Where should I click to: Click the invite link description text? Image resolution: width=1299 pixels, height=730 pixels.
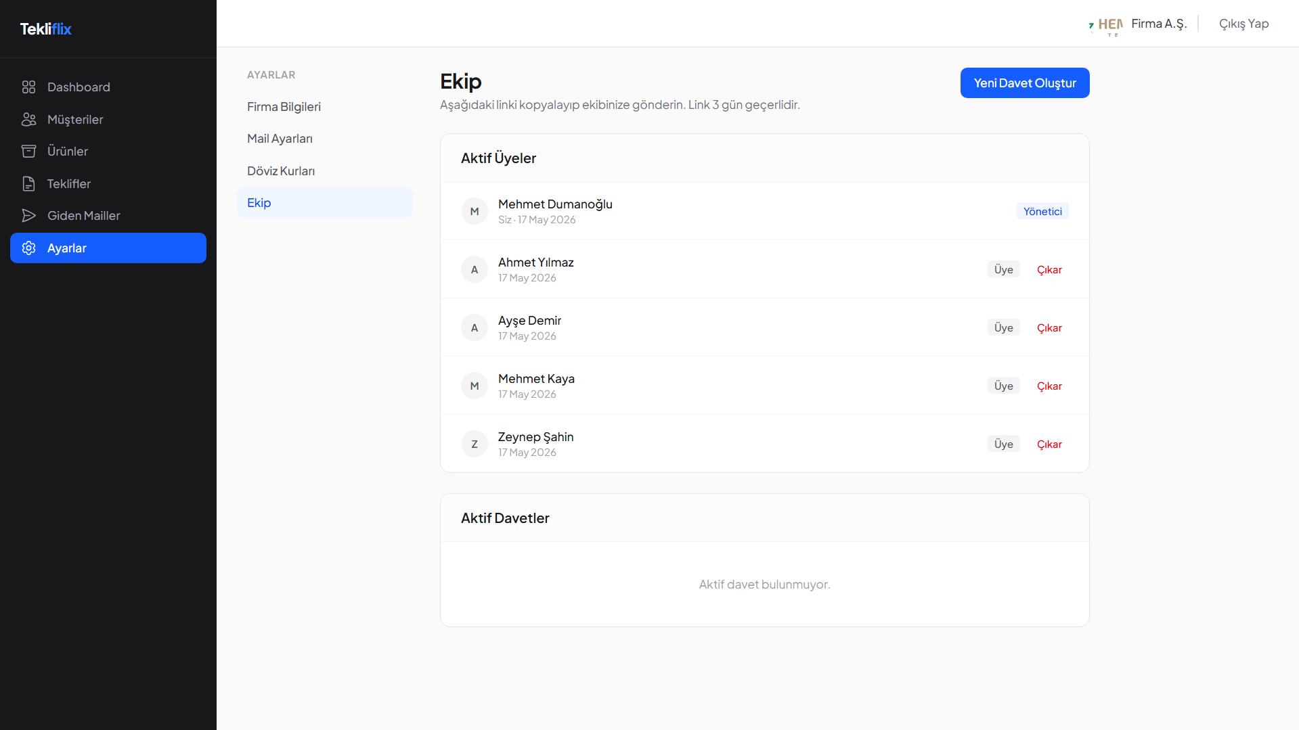click(620, 105)
